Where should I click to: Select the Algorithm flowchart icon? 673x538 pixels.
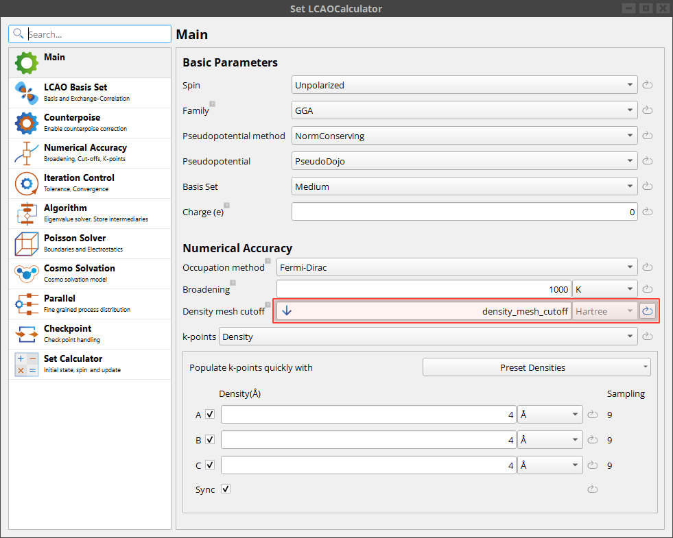pyautogui.click(x=27, y=213)
